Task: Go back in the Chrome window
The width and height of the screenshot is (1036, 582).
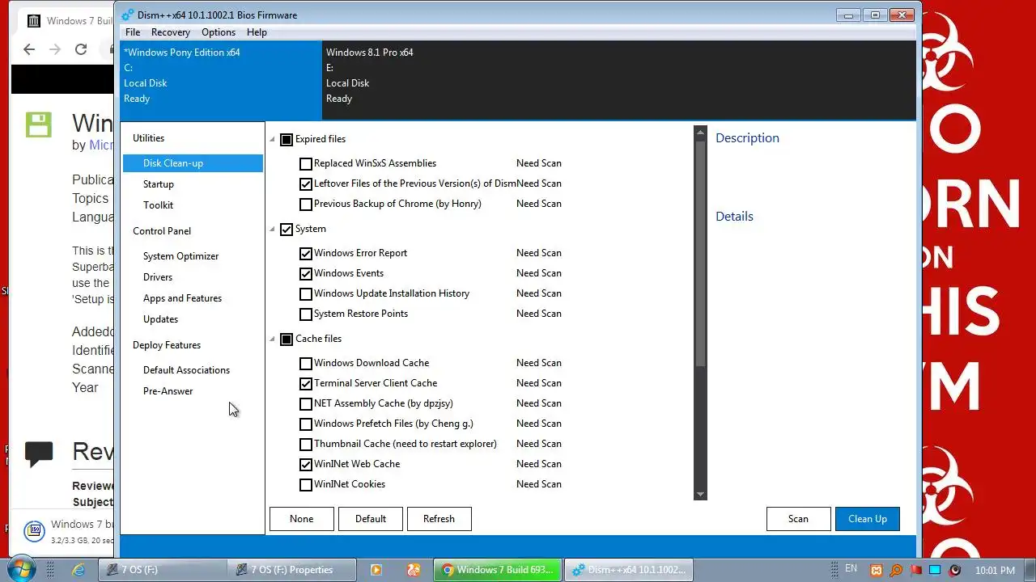Action: pyautogui.click(x=29, y=49)
